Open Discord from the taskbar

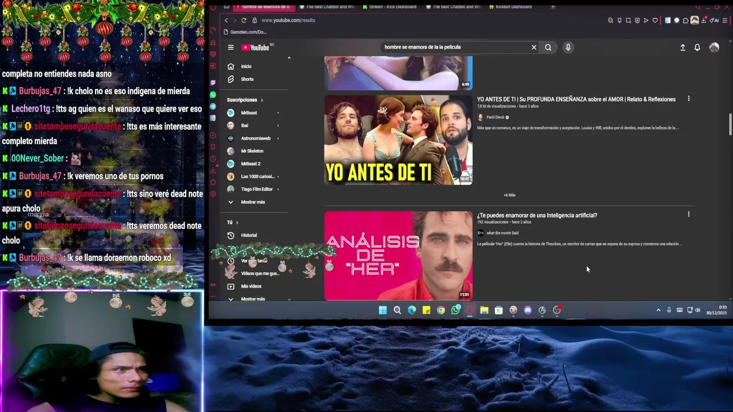[527, 310]
